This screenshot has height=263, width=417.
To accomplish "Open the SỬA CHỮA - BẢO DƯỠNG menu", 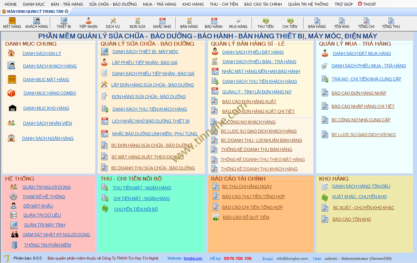I will point(113,4).
